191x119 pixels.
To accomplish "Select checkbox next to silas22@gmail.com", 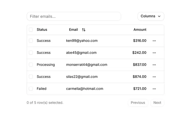I will (31, 77).
